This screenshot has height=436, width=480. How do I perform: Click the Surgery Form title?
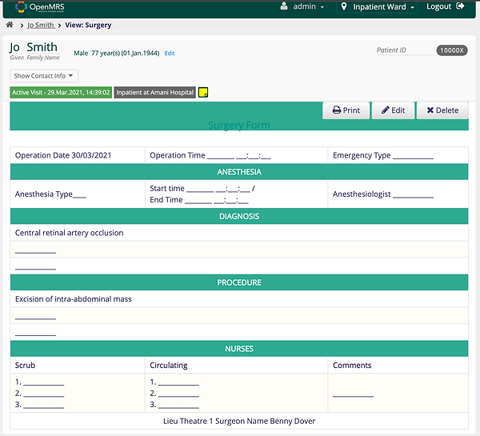pos(239,126)
